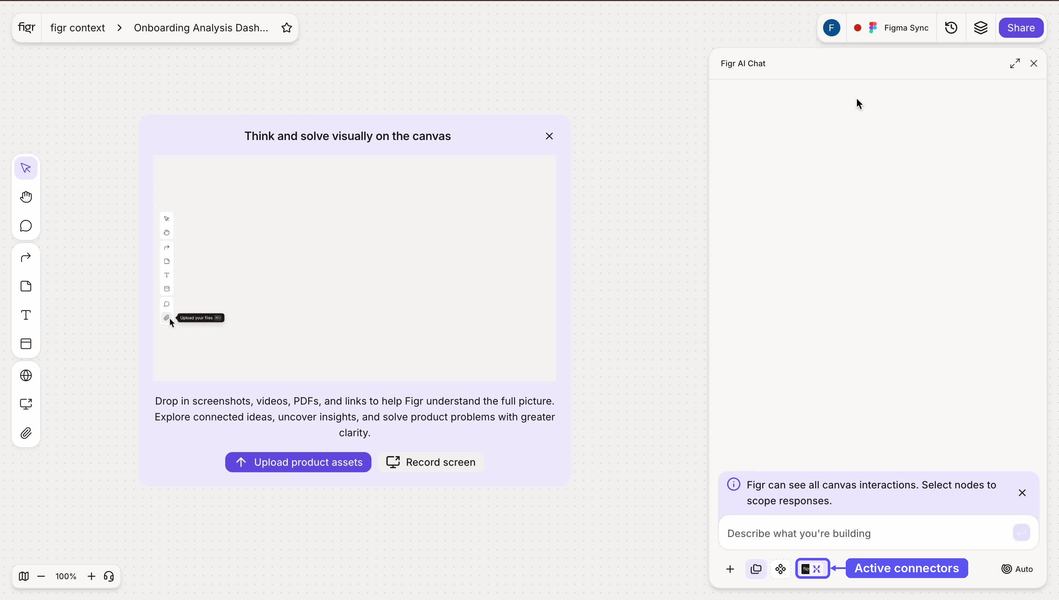The width and height of the screenshot is (1059, 600).
Task: Zoom out with the minus button
Action: [x=41, y=576]
